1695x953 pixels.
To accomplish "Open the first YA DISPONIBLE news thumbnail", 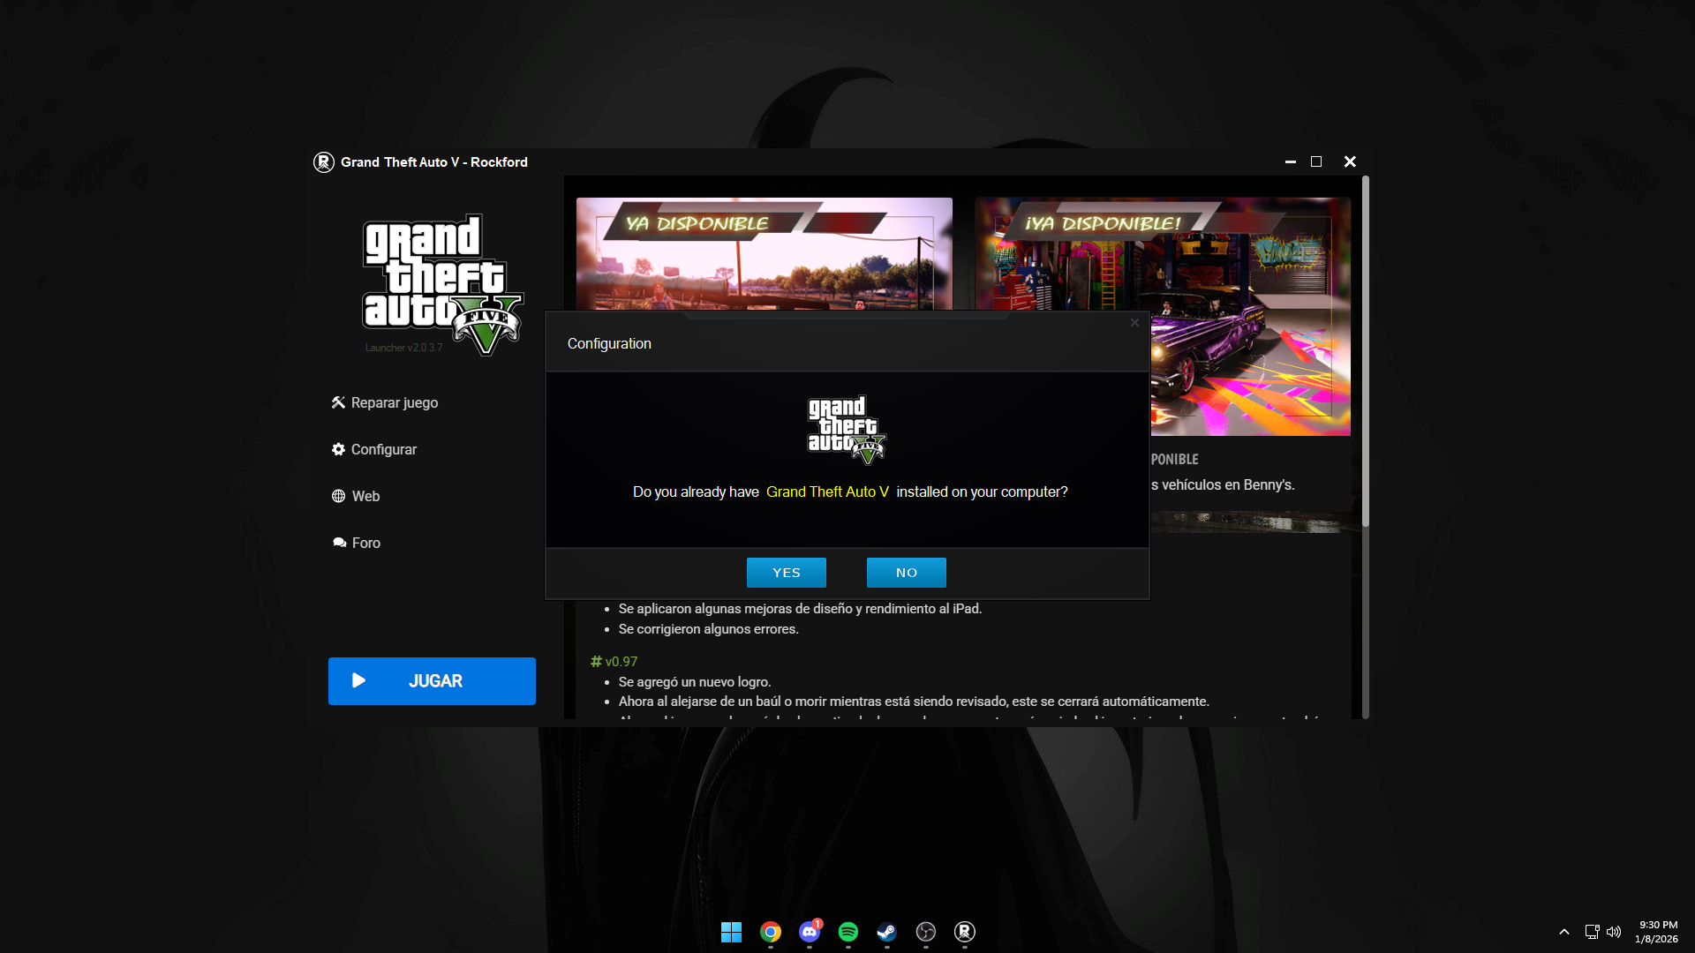I will pyautogui.click(x=764, y=252).
